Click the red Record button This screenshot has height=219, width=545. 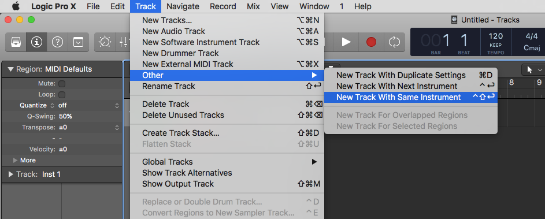tap(371, 42)
